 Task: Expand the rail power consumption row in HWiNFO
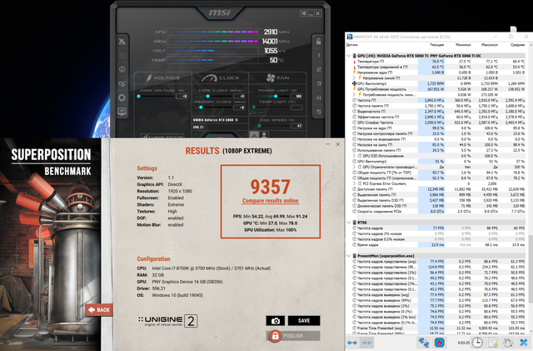[x=355, y=95]
